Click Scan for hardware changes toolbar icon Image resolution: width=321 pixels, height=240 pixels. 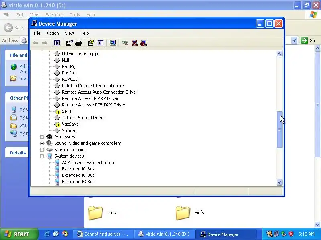tap(113, 43)
